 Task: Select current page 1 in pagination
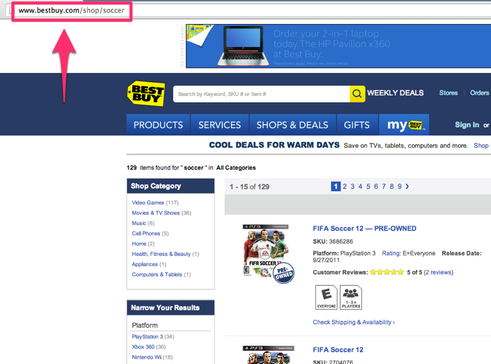tap(336, 186)
